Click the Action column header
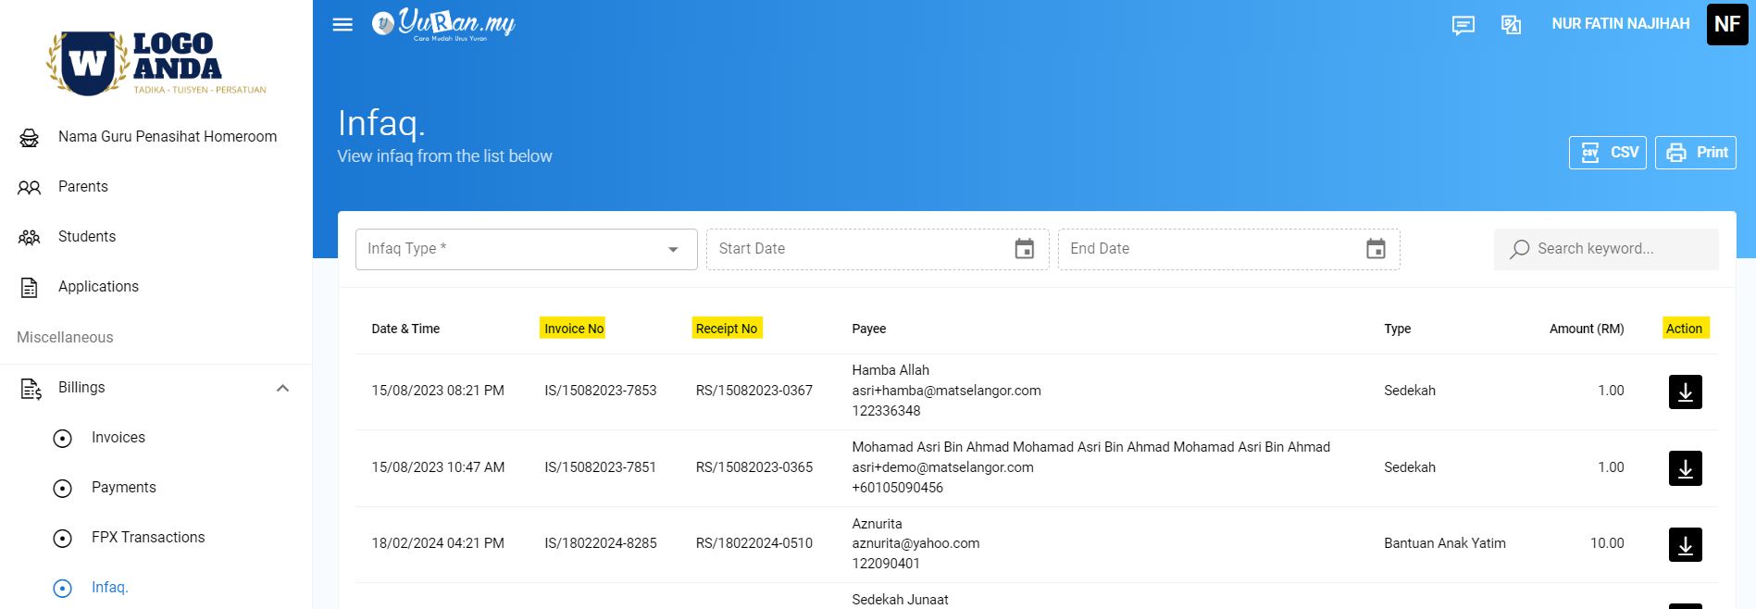The width and height of the screenshot is (1756, 609). point(1685,329)
